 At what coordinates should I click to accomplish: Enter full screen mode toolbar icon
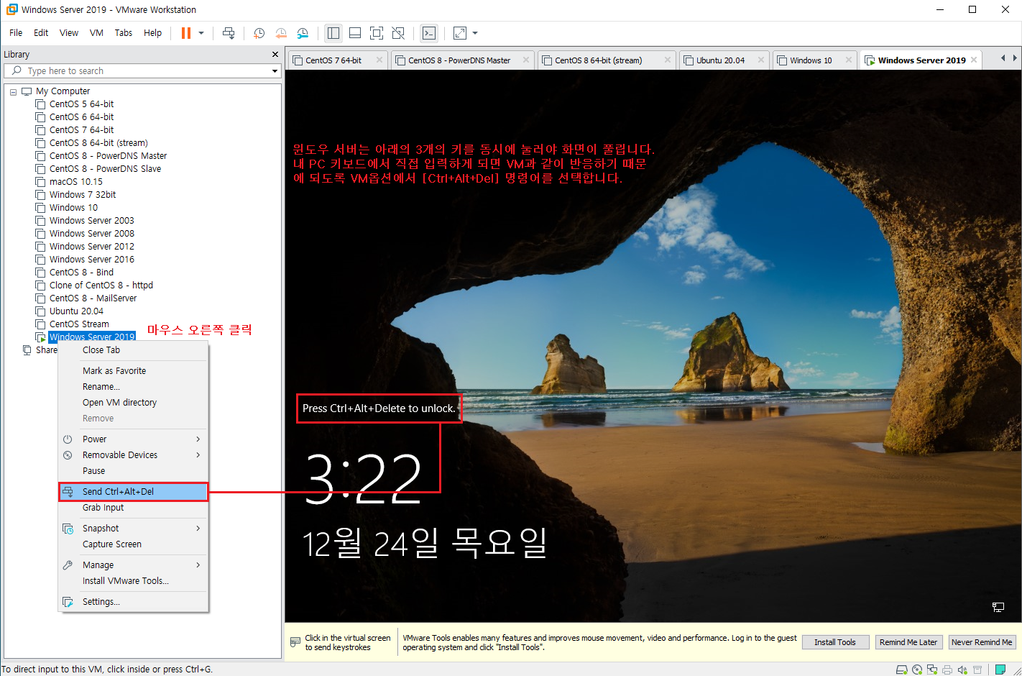click(x=377, y=33)
